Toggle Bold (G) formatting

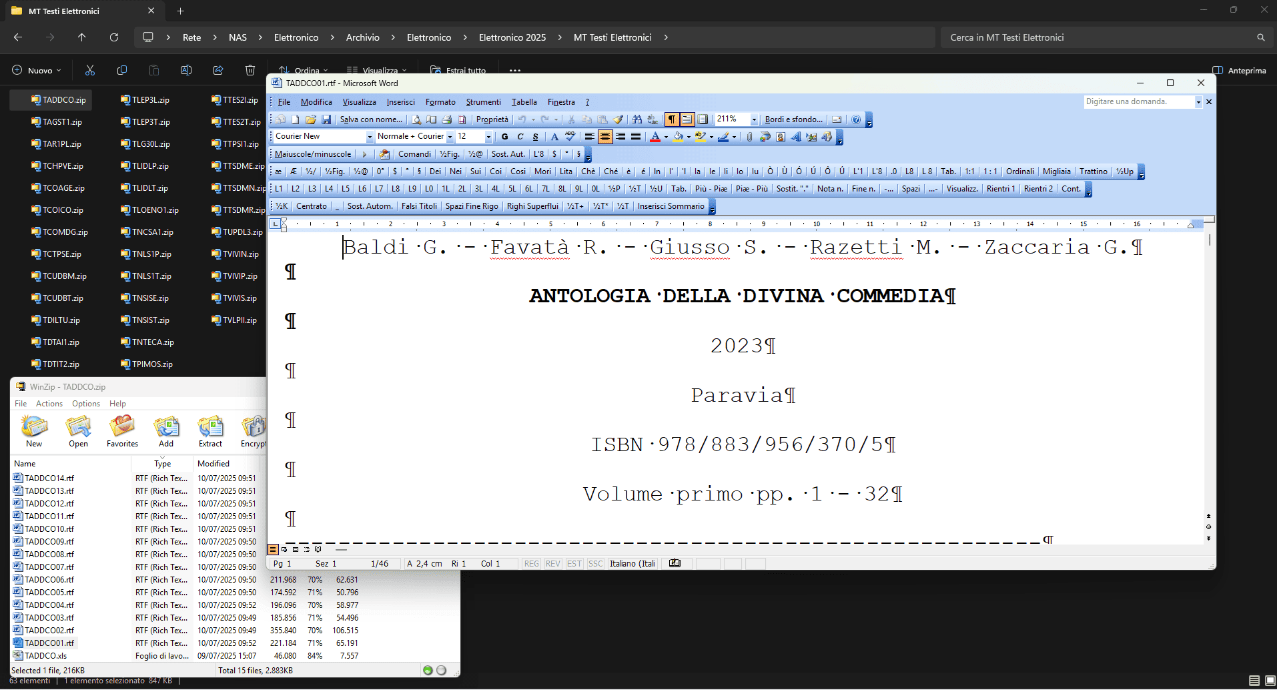[504, 137]
